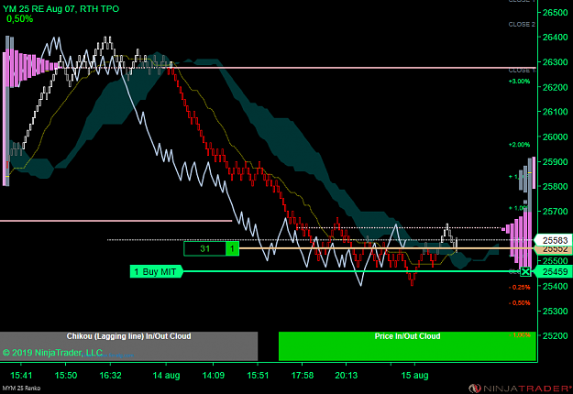Click the 'Price In/Out Cloud' green panel
The image size is (573, 394).
(x=407, y=346)
